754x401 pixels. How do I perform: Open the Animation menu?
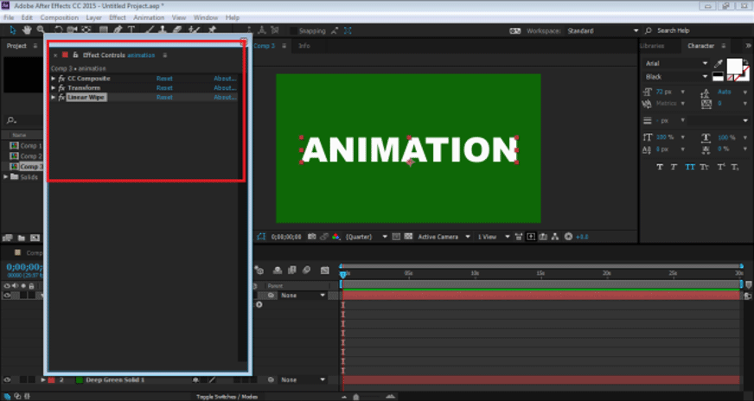click(x=149, y=17)
